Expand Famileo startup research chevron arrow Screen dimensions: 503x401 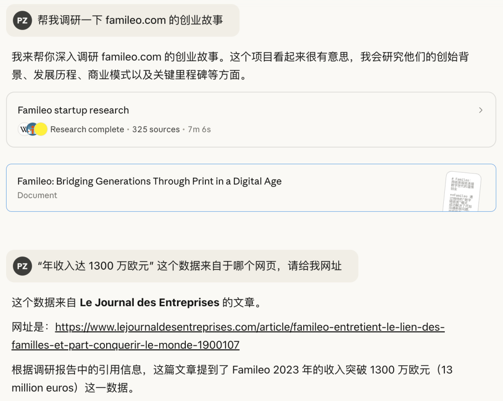point(481,110)
